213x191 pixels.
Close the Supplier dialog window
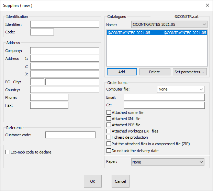pos(207,5)
